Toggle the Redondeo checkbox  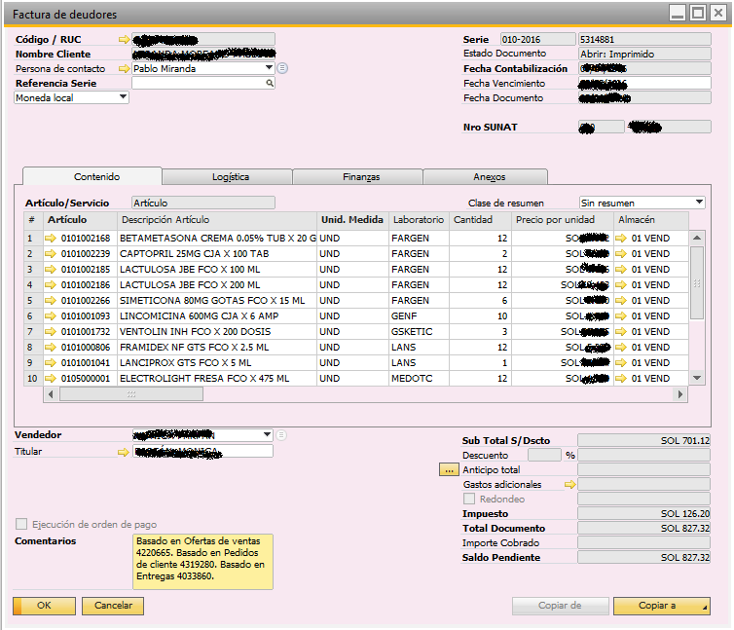coord(469,499)
